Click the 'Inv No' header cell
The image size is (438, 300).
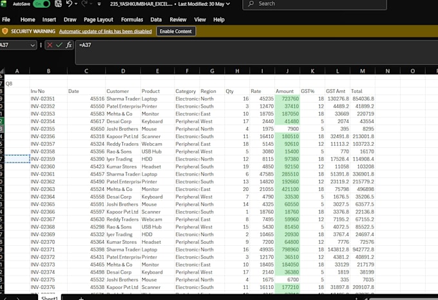tap(48, 91)
